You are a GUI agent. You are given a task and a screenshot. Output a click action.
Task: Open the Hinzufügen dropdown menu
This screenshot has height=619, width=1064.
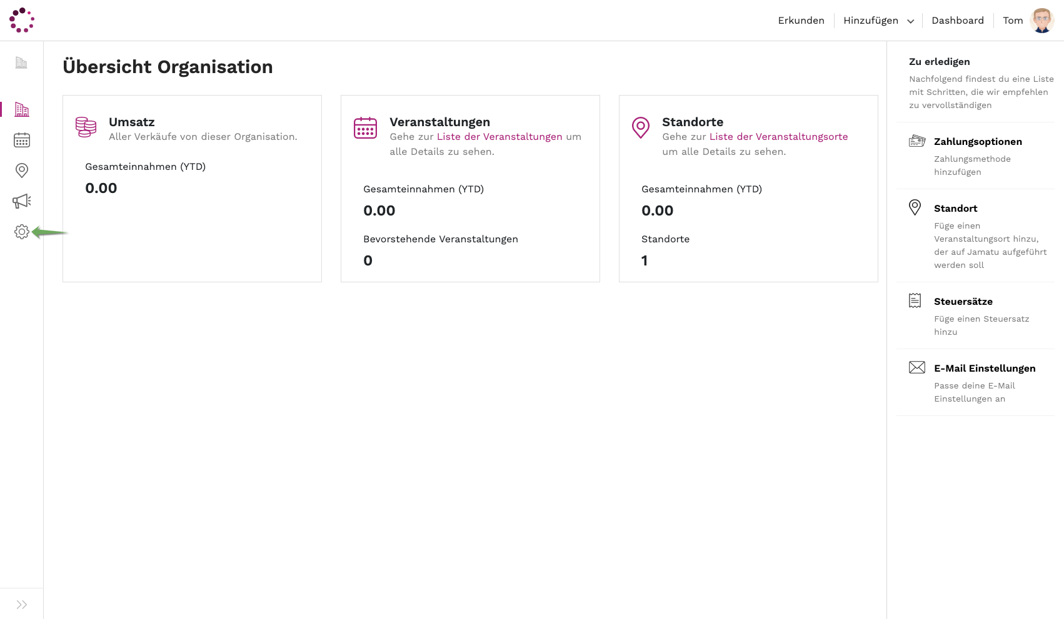click(870, 21)
